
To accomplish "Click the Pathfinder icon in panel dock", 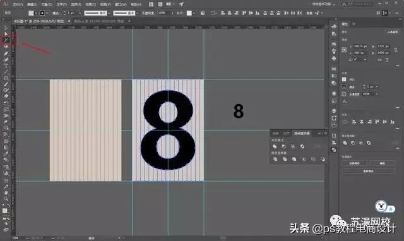I will pyautogui.click(x=334, y=150).
